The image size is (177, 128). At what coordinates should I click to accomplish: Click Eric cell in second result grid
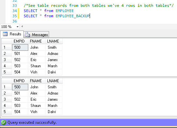[37, 99]
